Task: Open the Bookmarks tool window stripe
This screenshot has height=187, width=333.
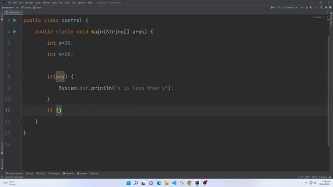Action: point(2,148)
